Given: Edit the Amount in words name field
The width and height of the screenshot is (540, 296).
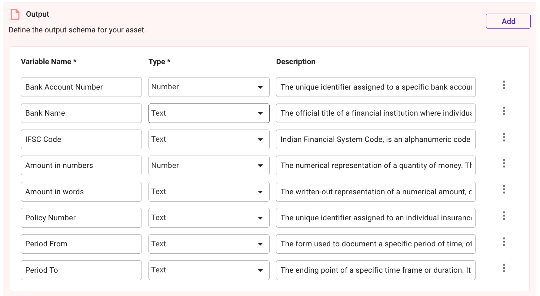Looking at the screenshot, I should [81, 192].
